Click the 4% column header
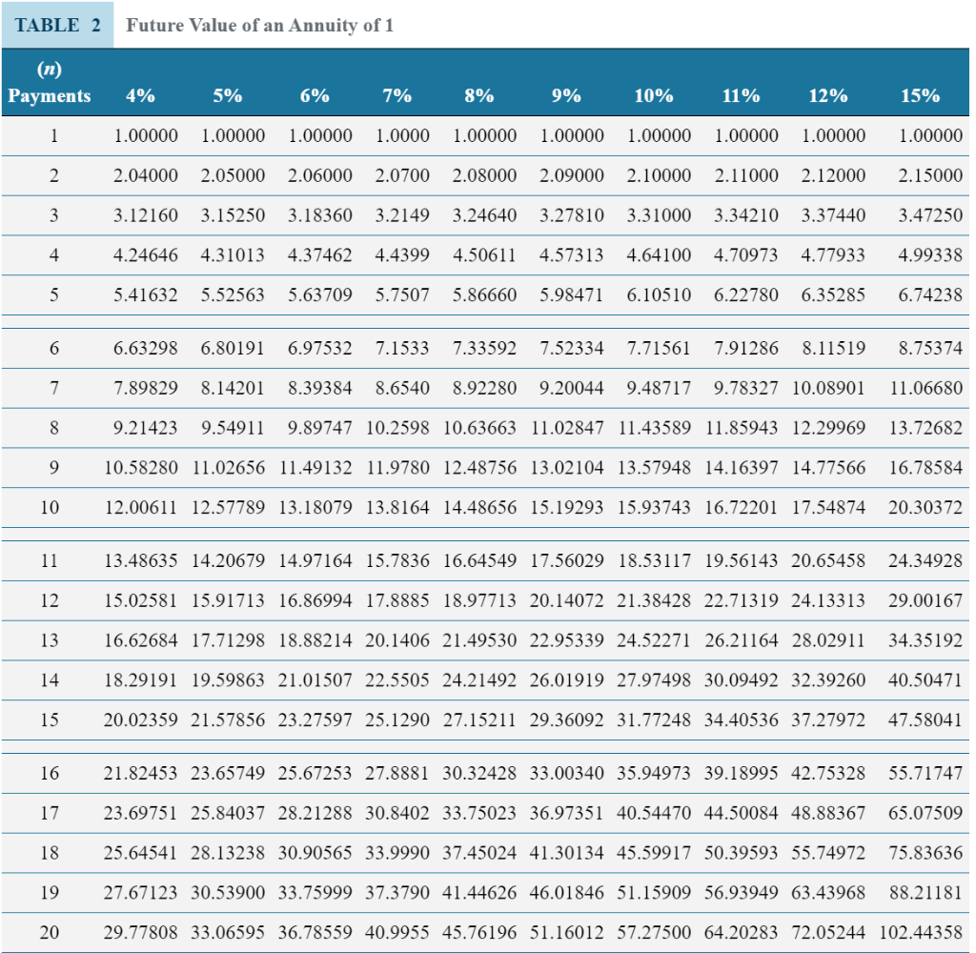The image size is (976, 953). coord(140,95)
